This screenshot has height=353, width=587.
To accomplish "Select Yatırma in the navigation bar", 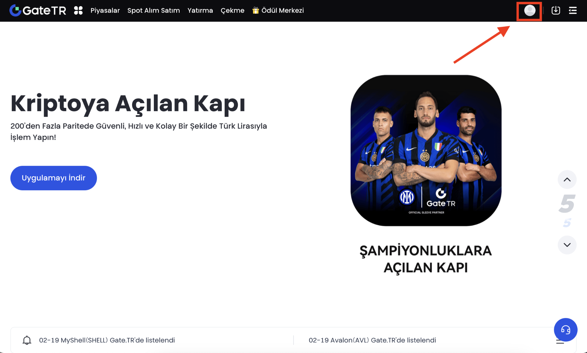I will pyautogui.click(x=200, y=11).
